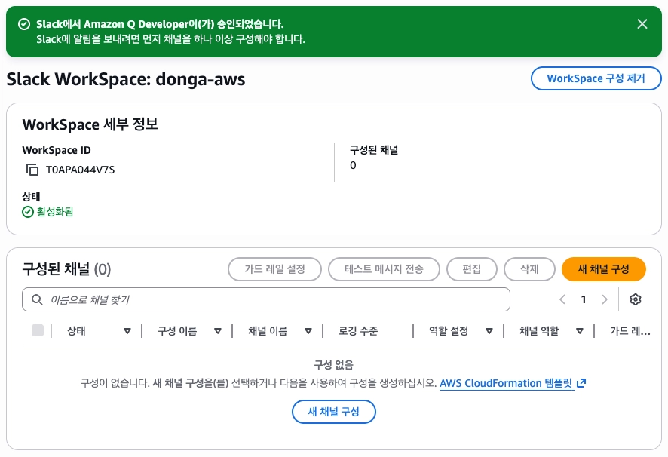Dismiss the green success banner
Image resolution: width=668 pixels, height=457 pixels.
coord(642,24)
